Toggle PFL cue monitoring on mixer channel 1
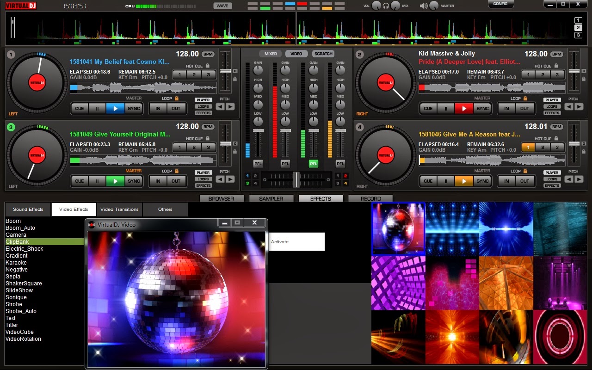Viewport: 592px width, 370px height. [258, 163]
